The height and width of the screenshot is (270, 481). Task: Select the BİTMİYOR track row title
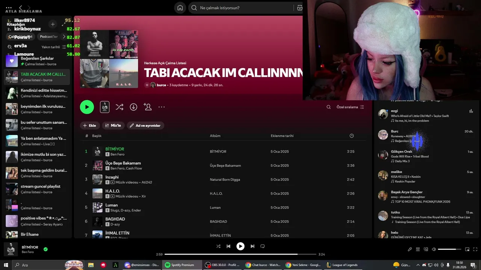(115, 149)
